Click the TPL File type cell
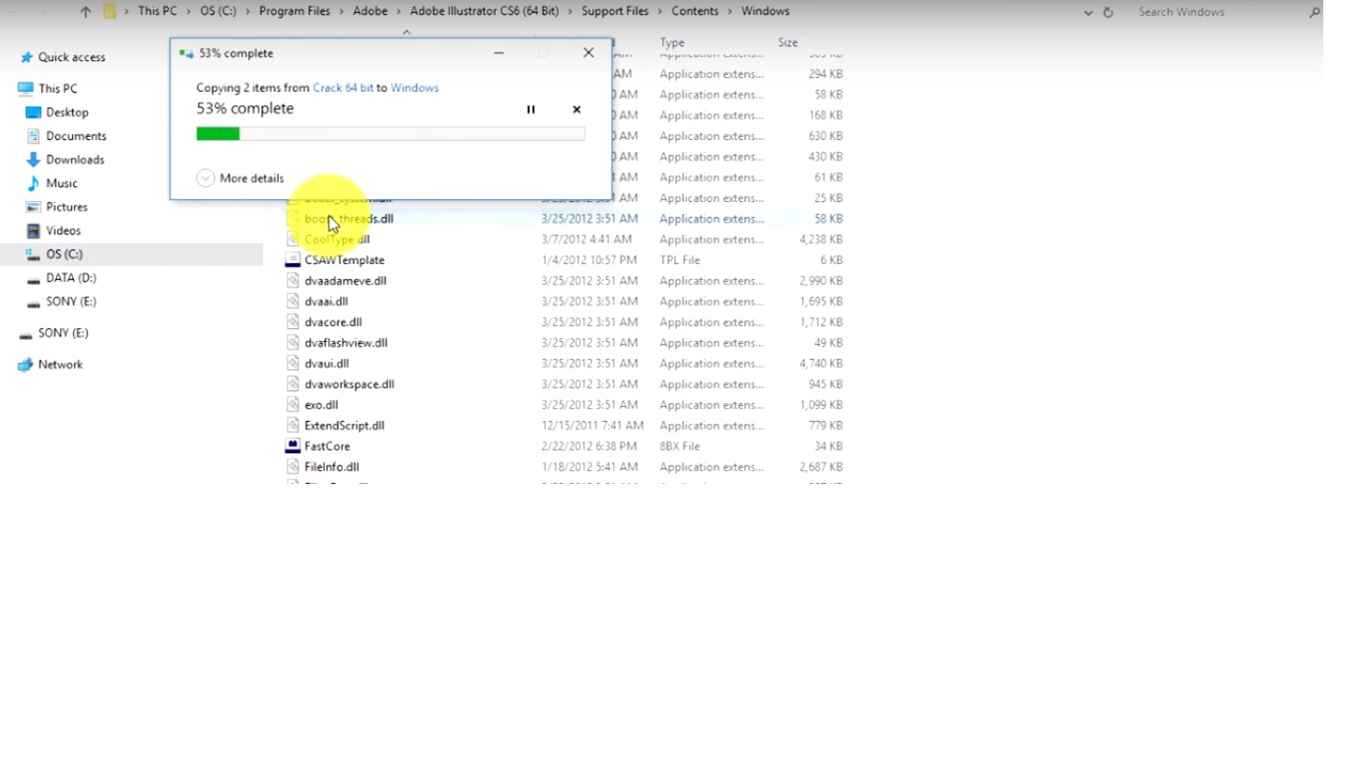 pyautogui.click(x=680, y=260)
